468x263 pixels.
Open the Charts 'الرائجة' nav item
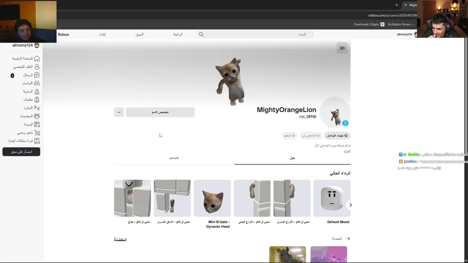[178, 34]
